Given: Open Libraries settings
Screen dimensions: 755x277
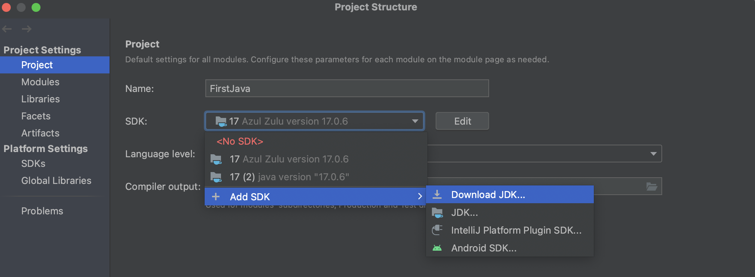Looking at the screenshot, I should (x=55, y=99).
